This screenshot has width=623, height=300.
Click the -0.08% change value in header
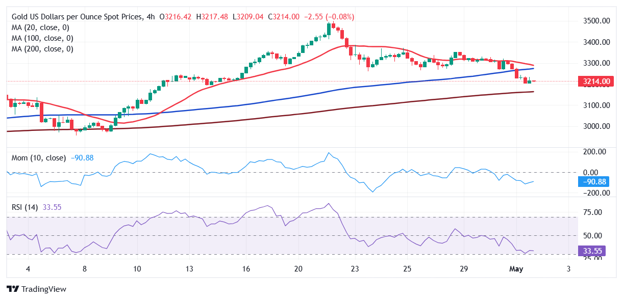pos(337,17)
